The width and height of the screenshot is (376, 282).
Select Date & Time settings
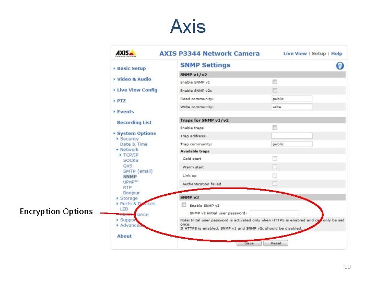tap(134, 144)
